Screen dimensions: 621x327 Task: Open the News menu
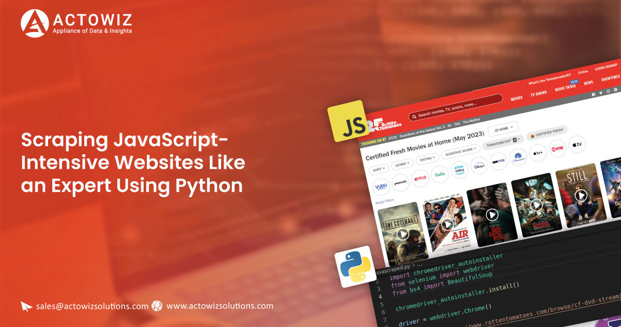click(x=588, y=83)
